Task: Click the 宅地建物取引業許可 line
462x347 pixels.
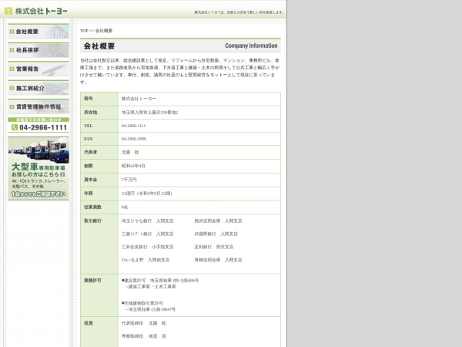Action: tap(142, 303)
